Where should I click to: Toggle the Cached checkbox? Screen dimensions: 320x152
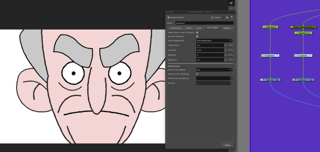212,17
